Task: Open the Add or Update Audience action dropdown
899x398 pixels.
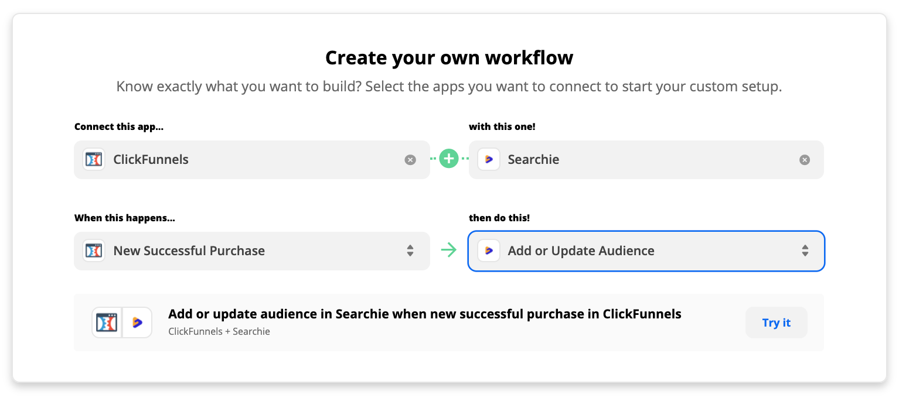Action: (x=646, y=251)
